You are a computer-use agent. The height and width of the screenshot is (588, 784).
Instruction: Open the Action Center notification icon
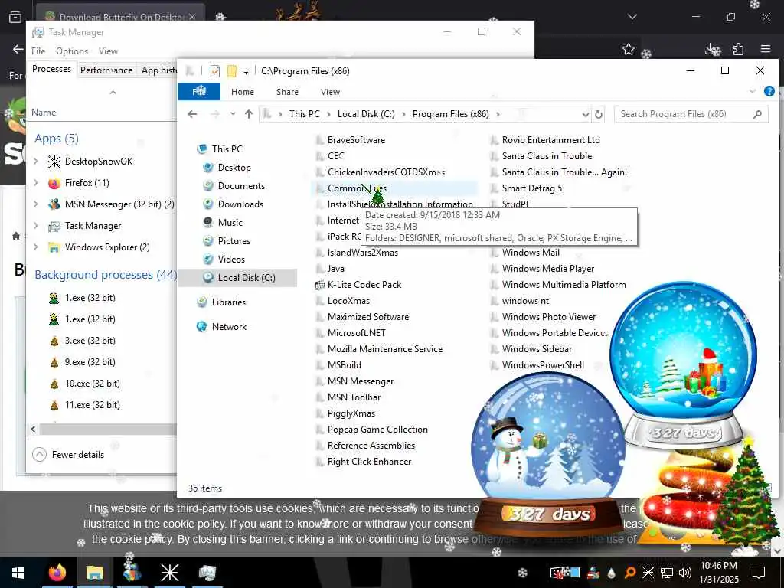pos(759,573)
